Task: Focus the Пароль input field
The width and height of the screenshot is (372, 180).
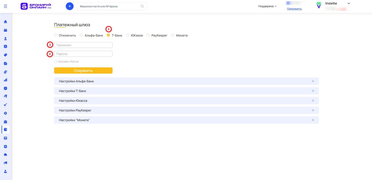Action: (x=83, y=54)
